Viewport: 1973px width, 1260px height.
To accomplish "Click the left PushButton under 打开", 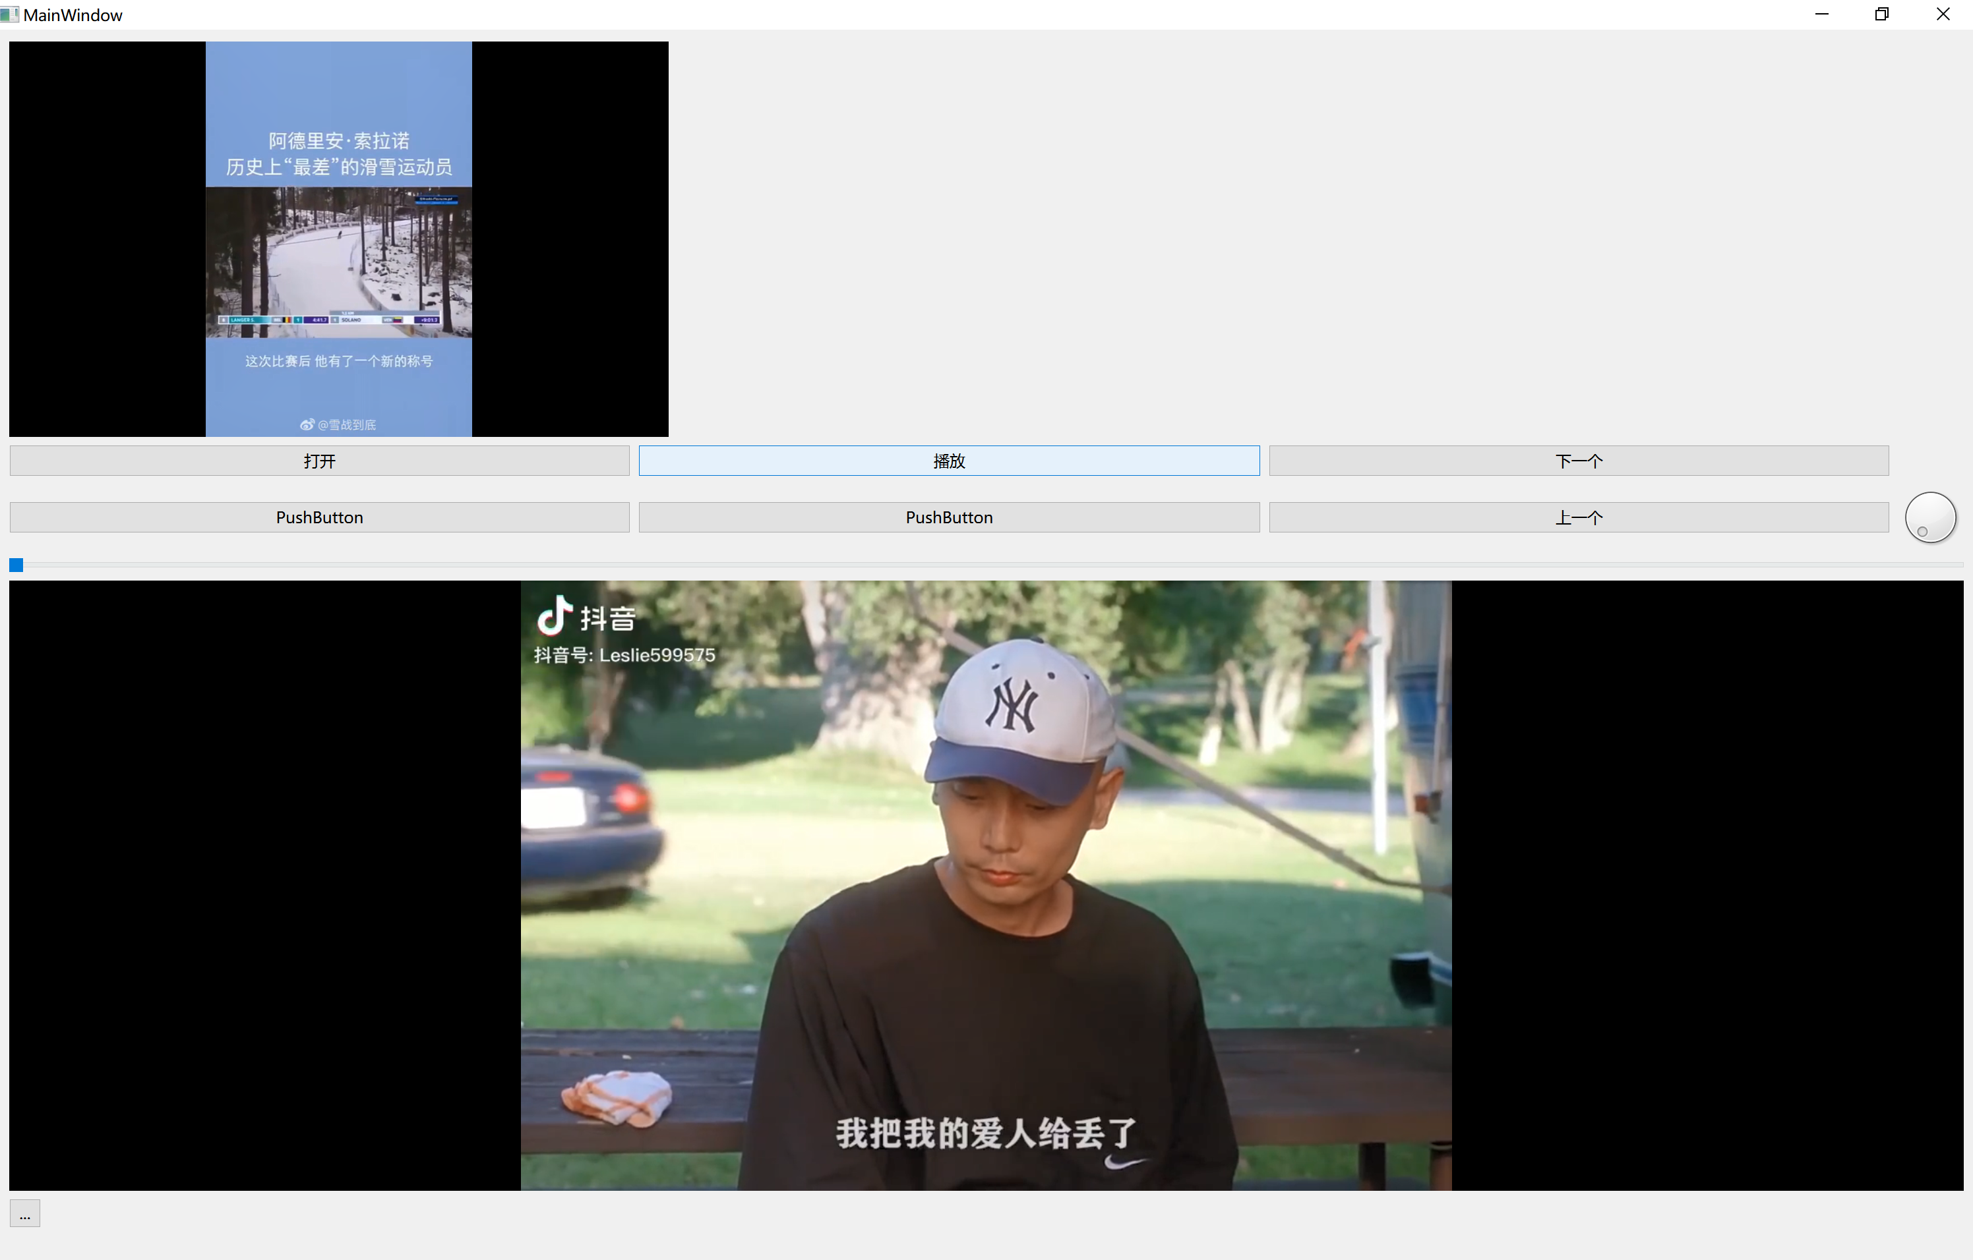I will coord(319,517).
